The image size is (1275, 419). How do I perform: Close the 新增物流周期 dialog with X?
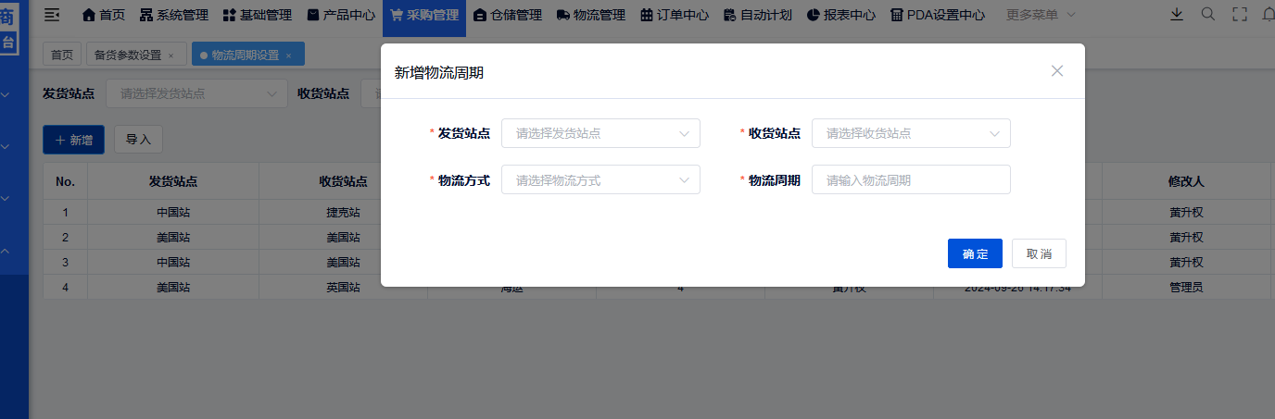point(1057,71)
